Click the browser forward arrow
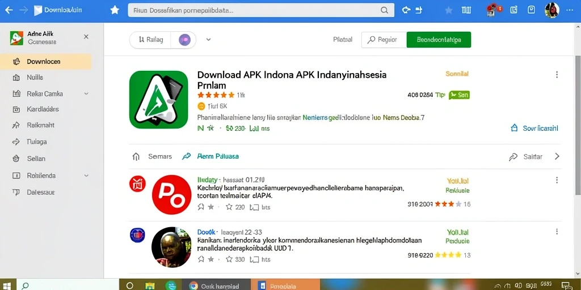The height and width of the screenshot is (290, 581). (23, 10)
